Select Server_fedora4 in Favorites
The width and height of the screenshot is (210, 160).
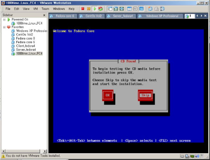coord(26,50)
